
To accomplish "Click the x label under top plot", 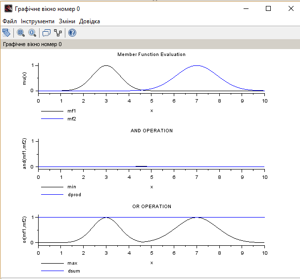I will tap(151, 111).
